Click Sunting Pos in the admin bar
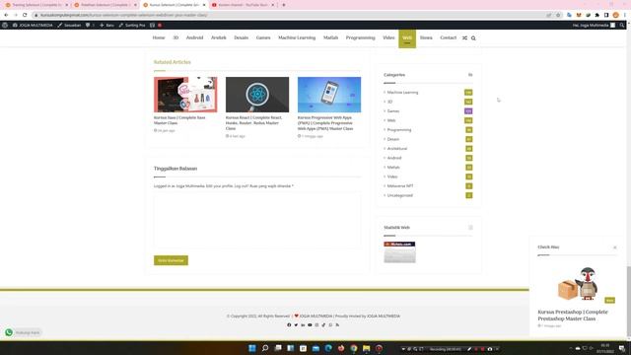Image resolution: width=631 pixels, height=355 pixels. (x=132, y=25)
